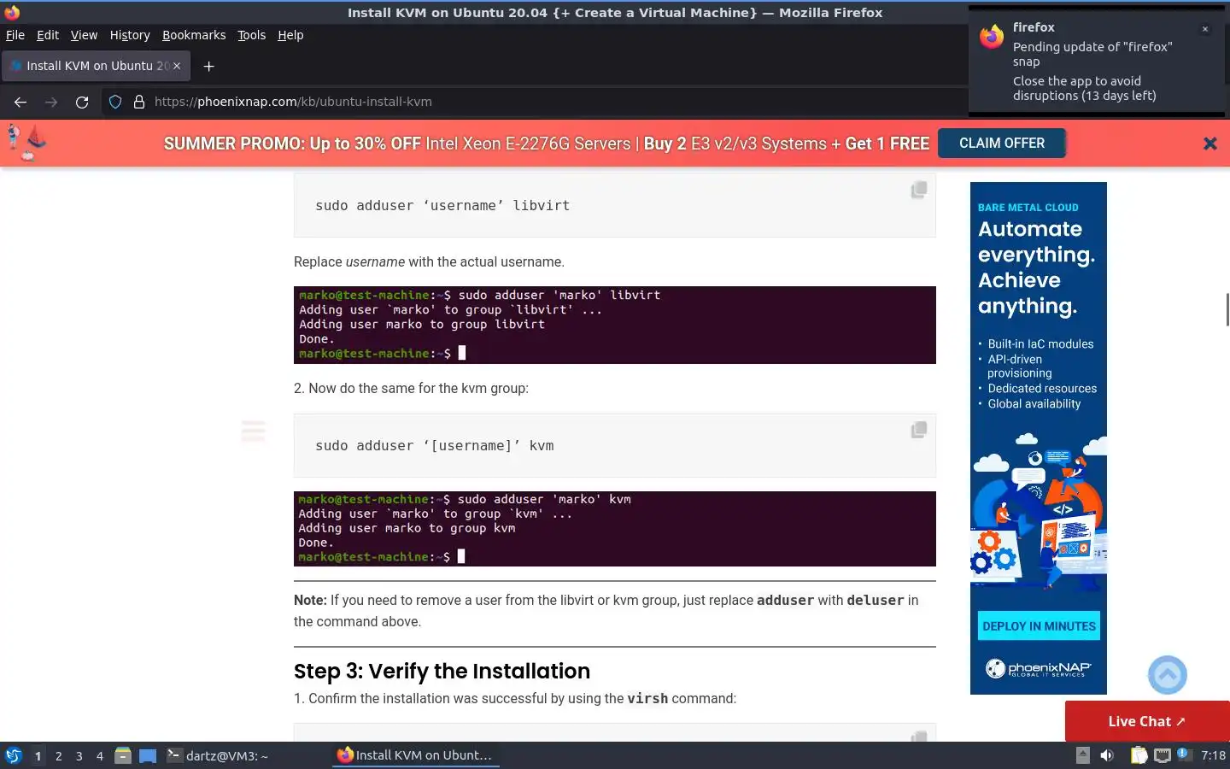1230x769 pixels.
Task: Click the 'sudo adduser ‘username’ libvirt' code text
Action: [442, 206]
